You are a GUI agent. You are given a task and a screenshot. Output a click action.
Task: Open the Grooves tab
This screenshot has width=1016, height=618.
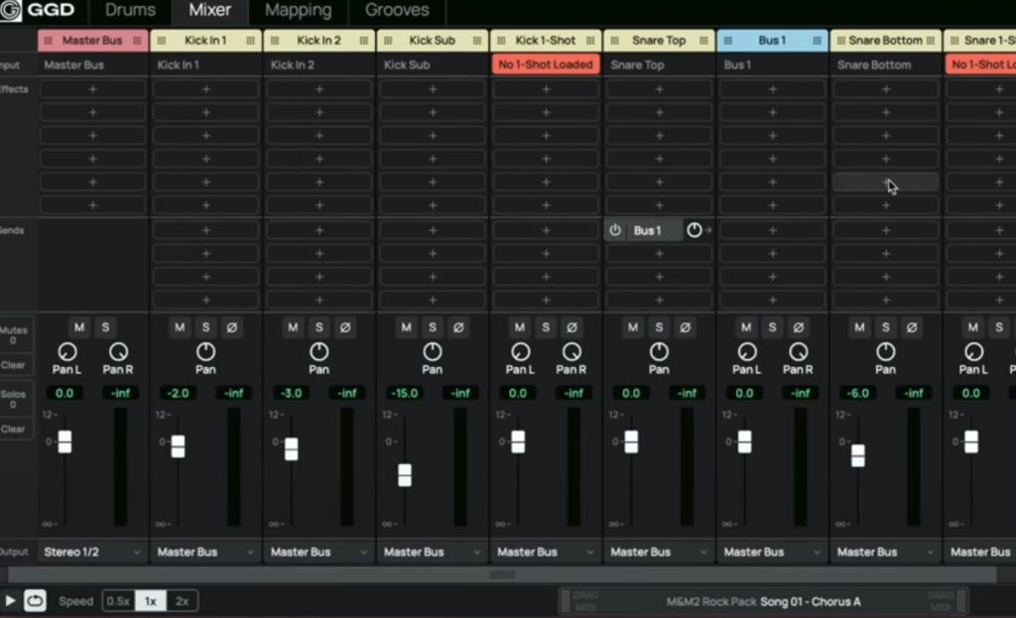point(397,11)
